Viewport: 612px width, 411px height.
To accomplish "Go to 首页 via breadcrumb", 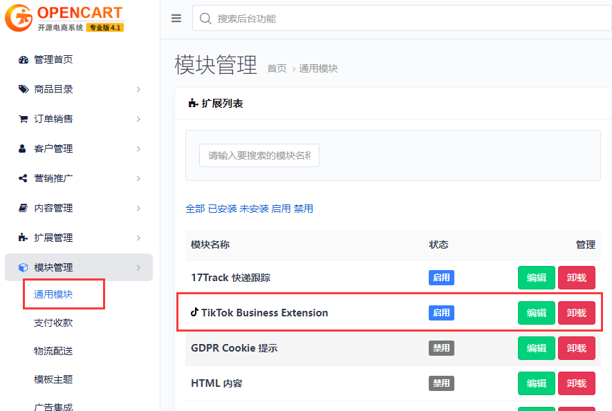I will pos(277,68).
